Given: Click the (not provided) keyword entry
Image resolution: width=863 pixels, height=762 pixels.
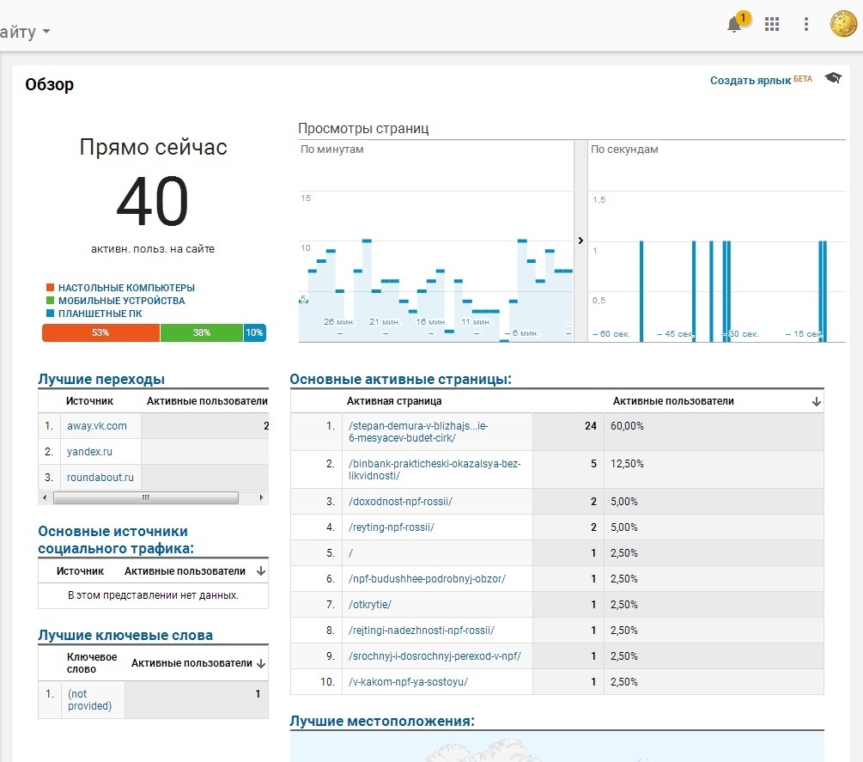Looking at the screenshot, I should (x=89, y=700).
